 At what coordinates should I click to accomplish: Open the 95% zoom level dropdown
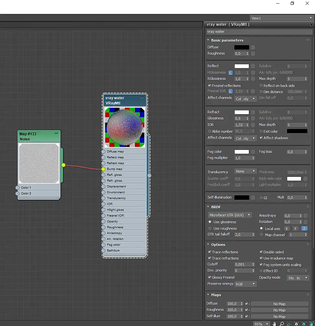click(x=261, y=324)
